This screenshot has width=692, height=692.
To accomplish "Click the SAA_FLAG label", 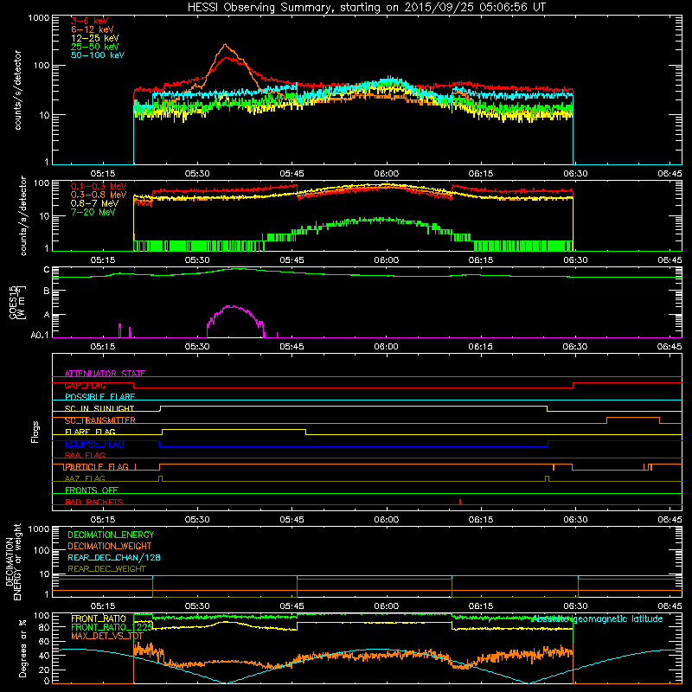I will [x=85, y=455].
